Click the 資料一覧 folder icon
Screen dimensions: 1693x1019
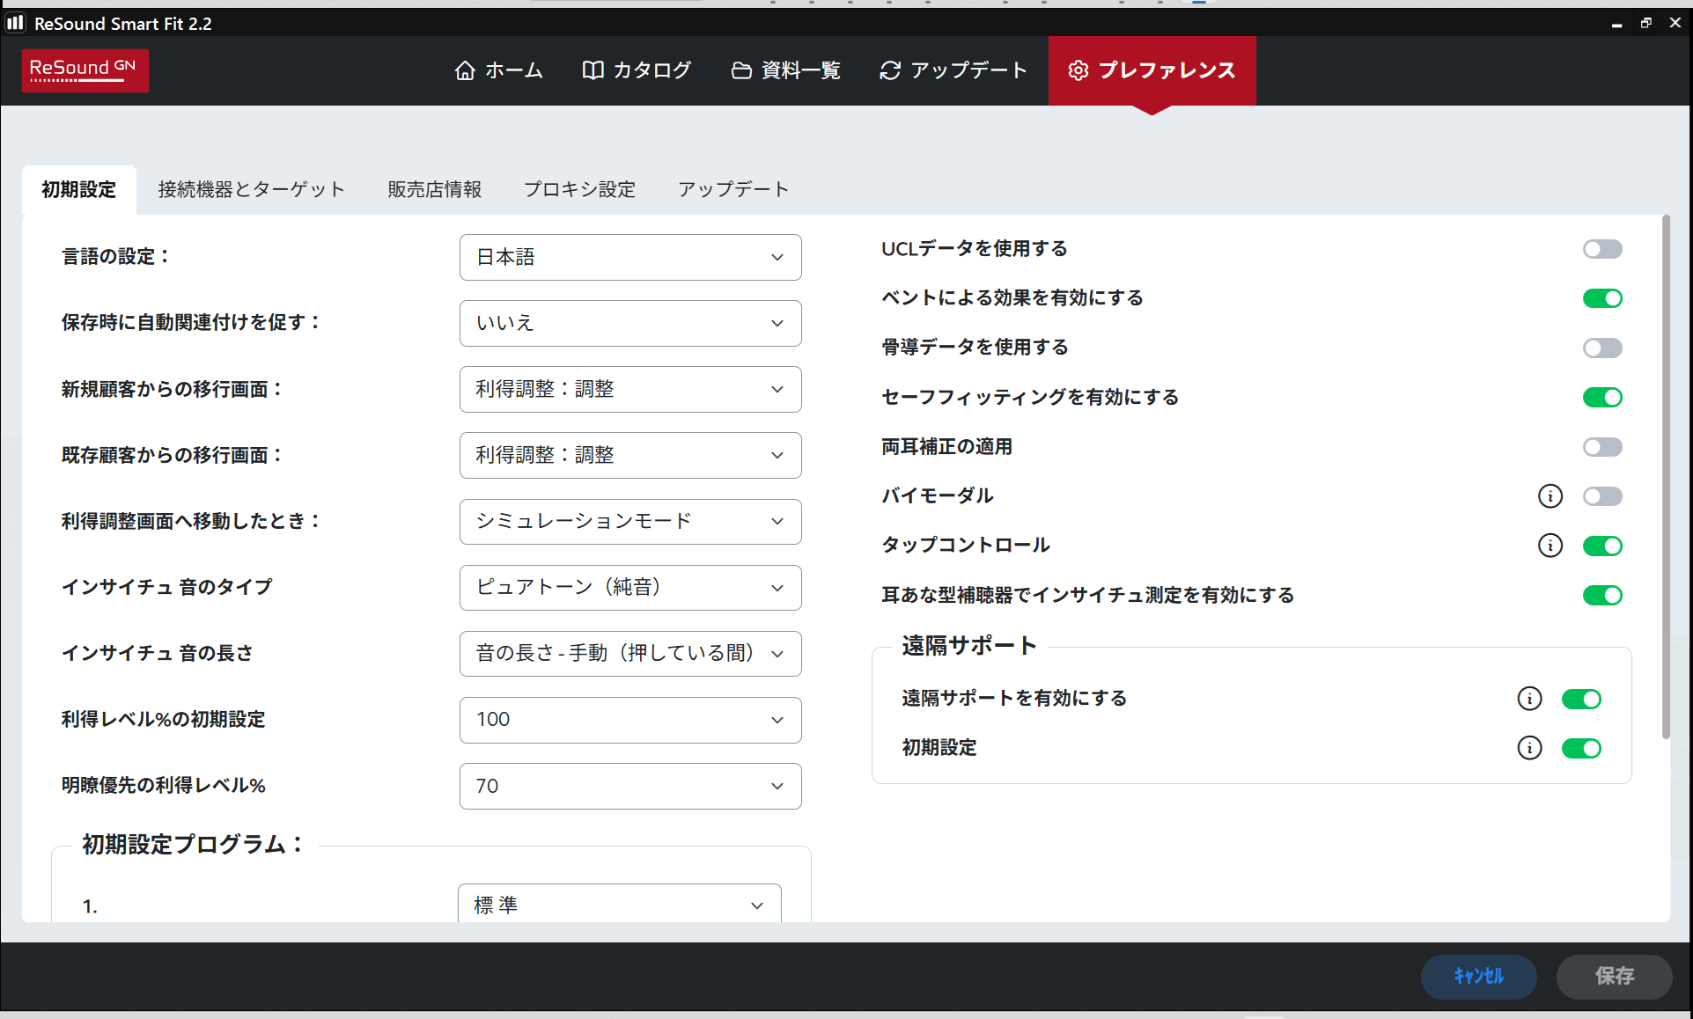click(741, 70)
